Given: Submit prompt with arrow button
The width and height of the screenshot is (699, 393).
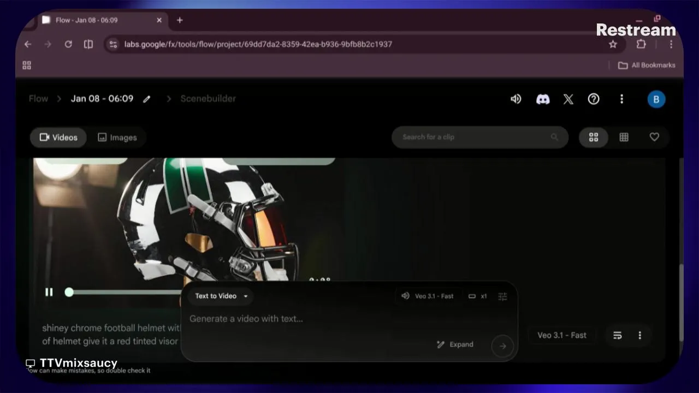Looking at the screenshot, I should click(502, 346).
